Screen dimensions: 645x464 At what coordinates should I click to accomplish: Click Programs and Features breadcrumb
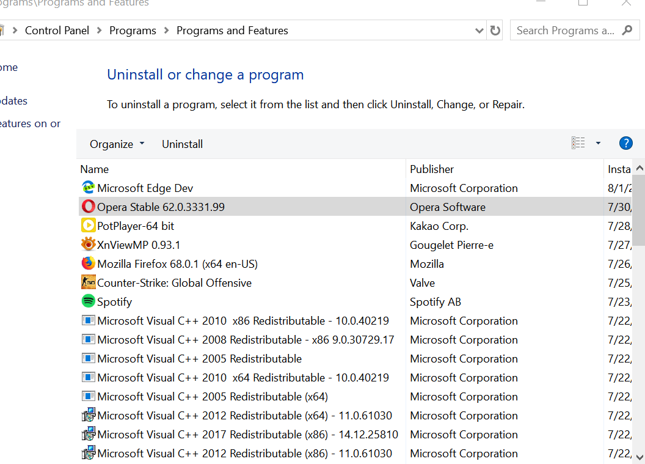tap(232, 31)
